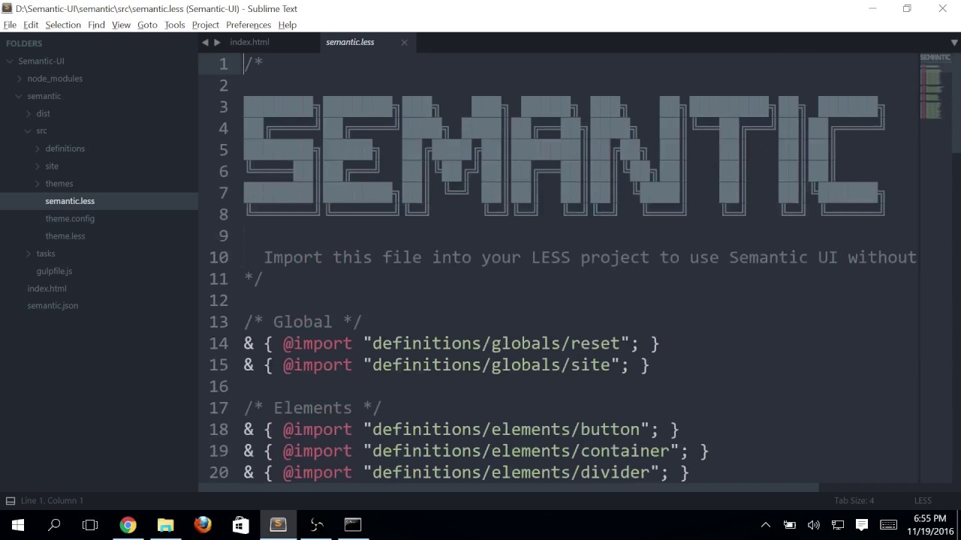Image resolution: width=961 pixels, height=540 pixels.
Task: Expand the dist folder
Action: (x=29, y=113)
